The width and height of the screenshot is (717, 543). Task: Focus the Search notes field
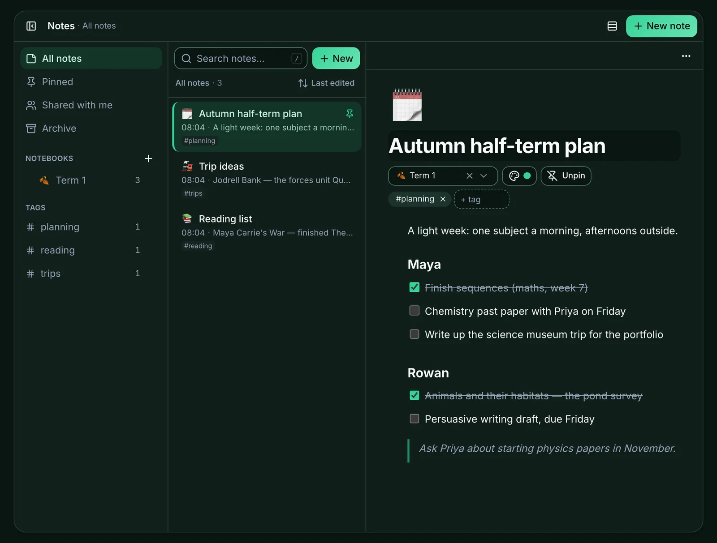click(x=241, y=59)
